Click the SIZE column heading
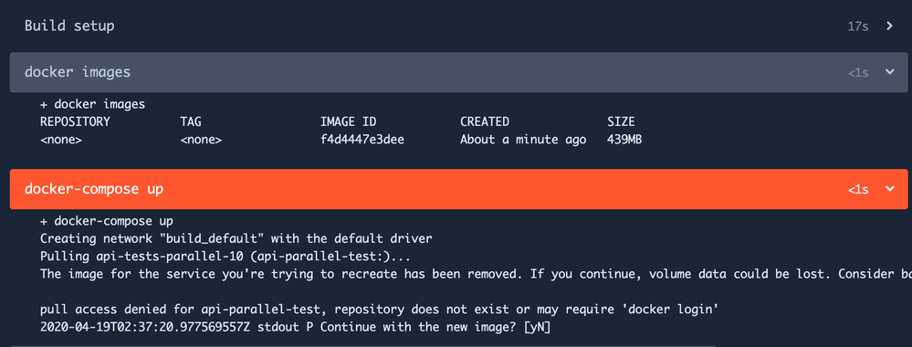Viewport: 912px width, 347px height. 621,121
